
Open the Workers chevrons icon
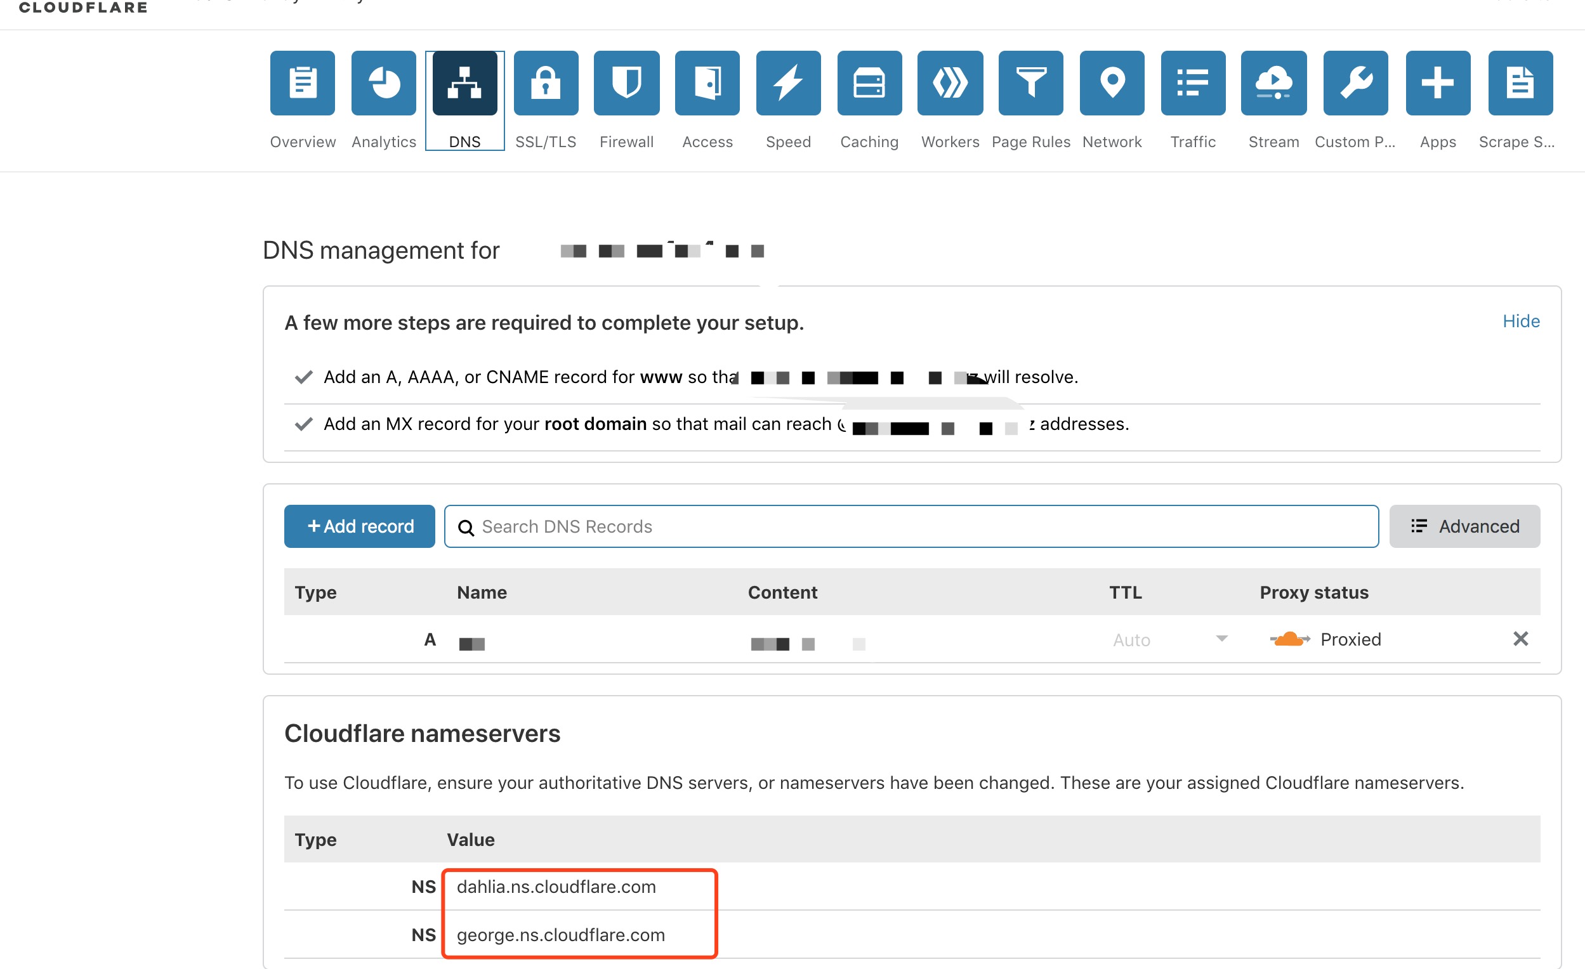(x=950, y=83)
